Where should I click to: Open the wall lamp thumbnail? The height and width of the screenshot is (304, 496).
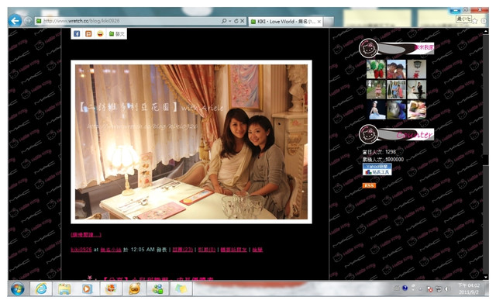click(417, 69)
